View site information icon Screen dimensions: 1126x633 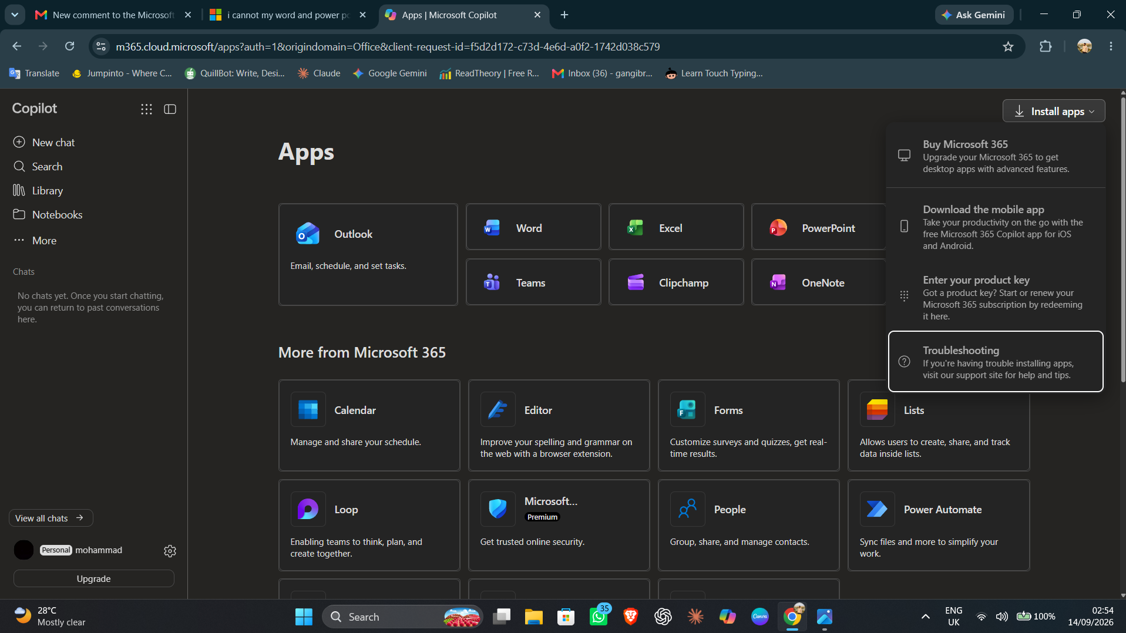101,46
